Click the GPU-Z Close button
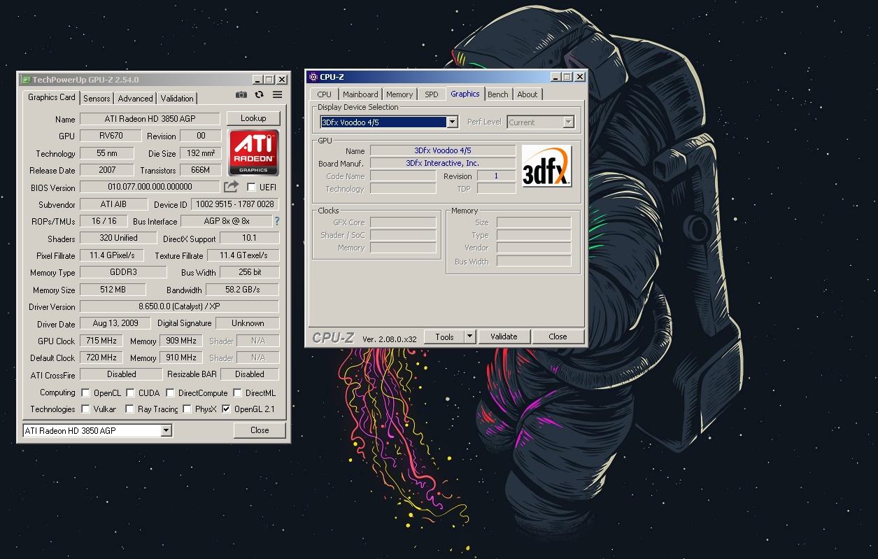This screenshot has height=559, width=878. coord(260,430)
